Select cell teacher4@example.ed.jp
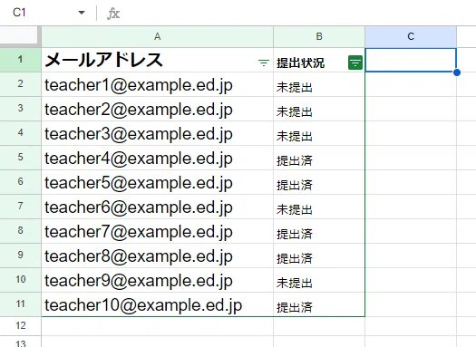Viewport: 476px width, 347px height. (x=157, y=158)
